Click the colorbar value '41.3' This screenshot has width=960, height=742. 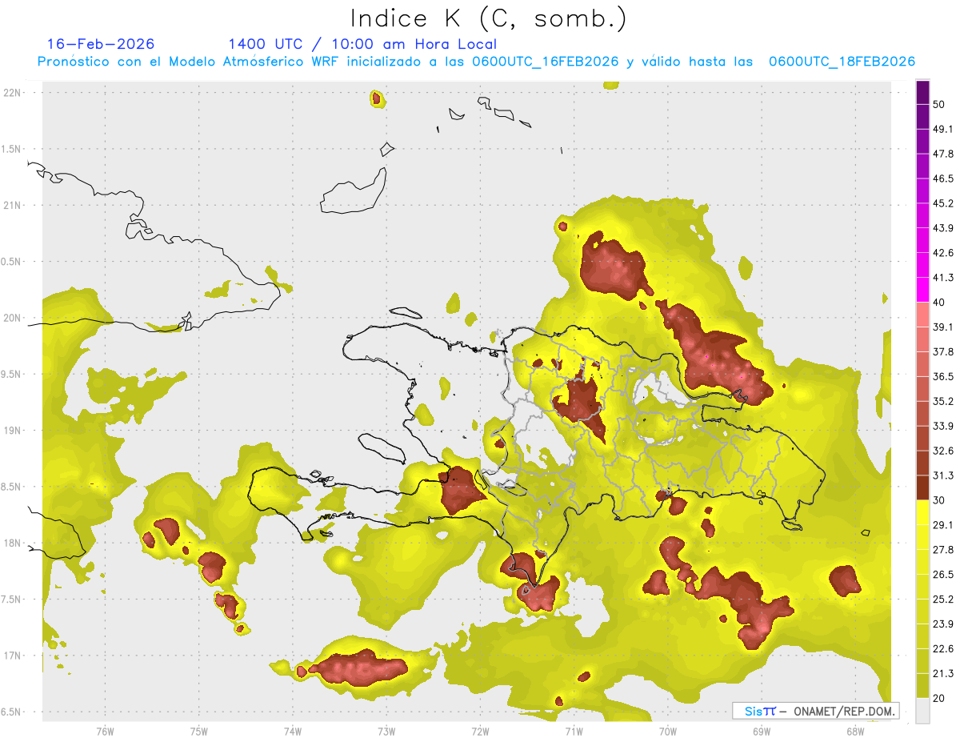coord(942,278)
